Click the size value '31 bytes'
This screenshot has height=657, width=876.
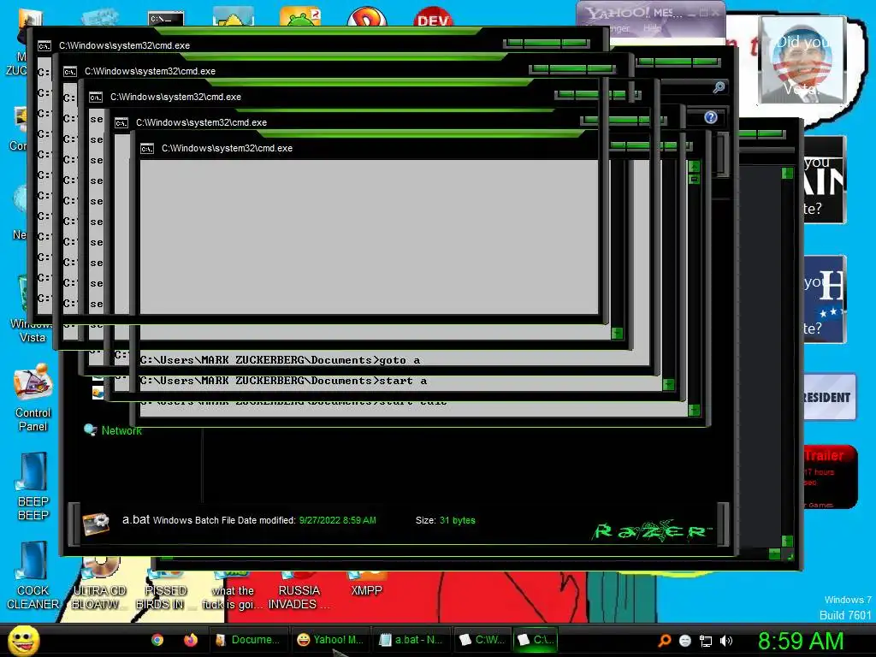coord(457,520)
